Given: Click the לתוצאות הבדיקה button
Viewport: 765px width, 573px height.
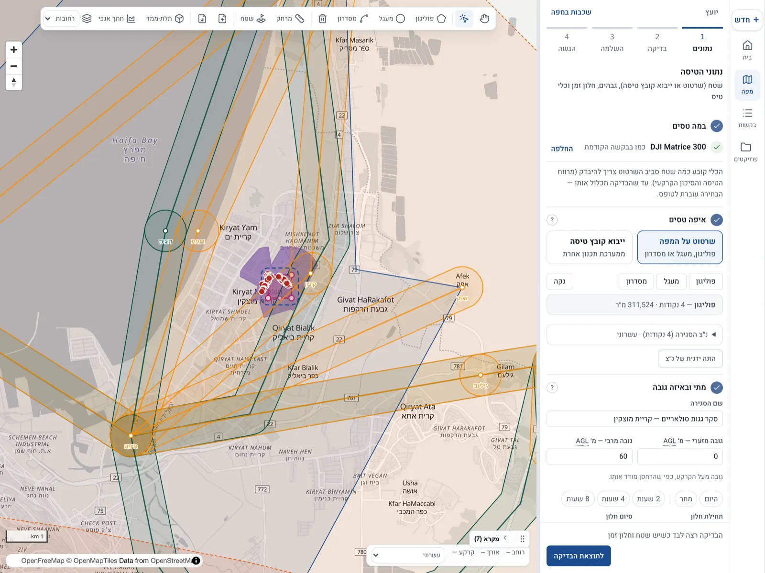Looking at the screenshot, I should [579, 556].
